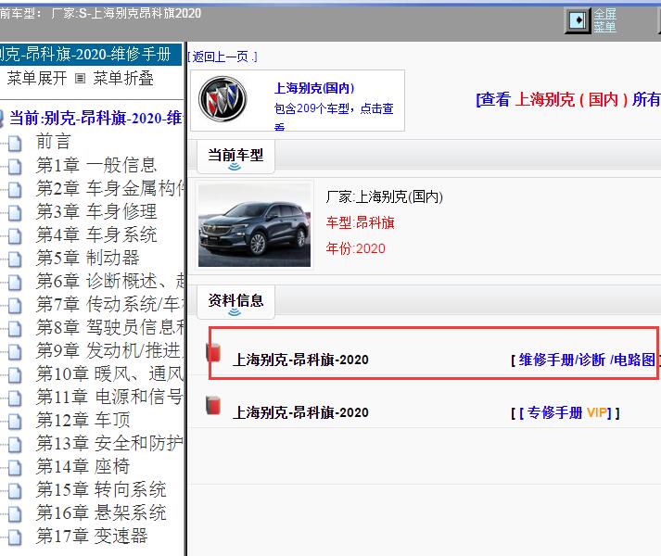Open the 专修手册 VIP link
The height and width of the screenshot is (556, 661).
[567, 412]
